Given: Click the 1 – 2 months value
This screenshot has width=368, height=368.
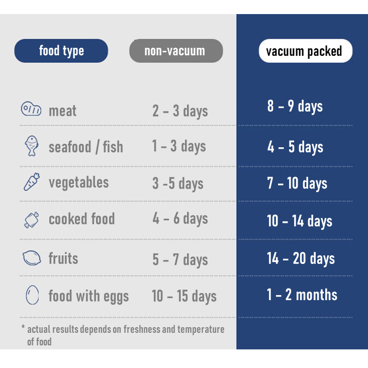Looking at the screenshot, I should coord(302,295).
